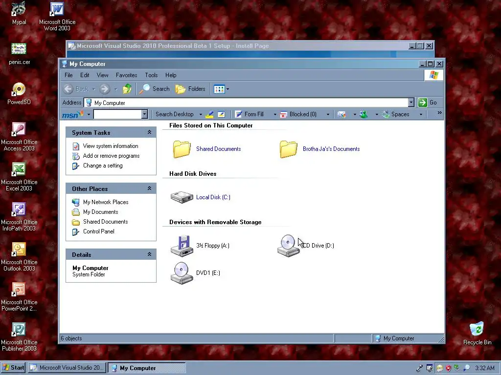Select the Local Disk (C:) drive icon
The width and height of the screenshot is (501, 375).
(x=182, y=197)
